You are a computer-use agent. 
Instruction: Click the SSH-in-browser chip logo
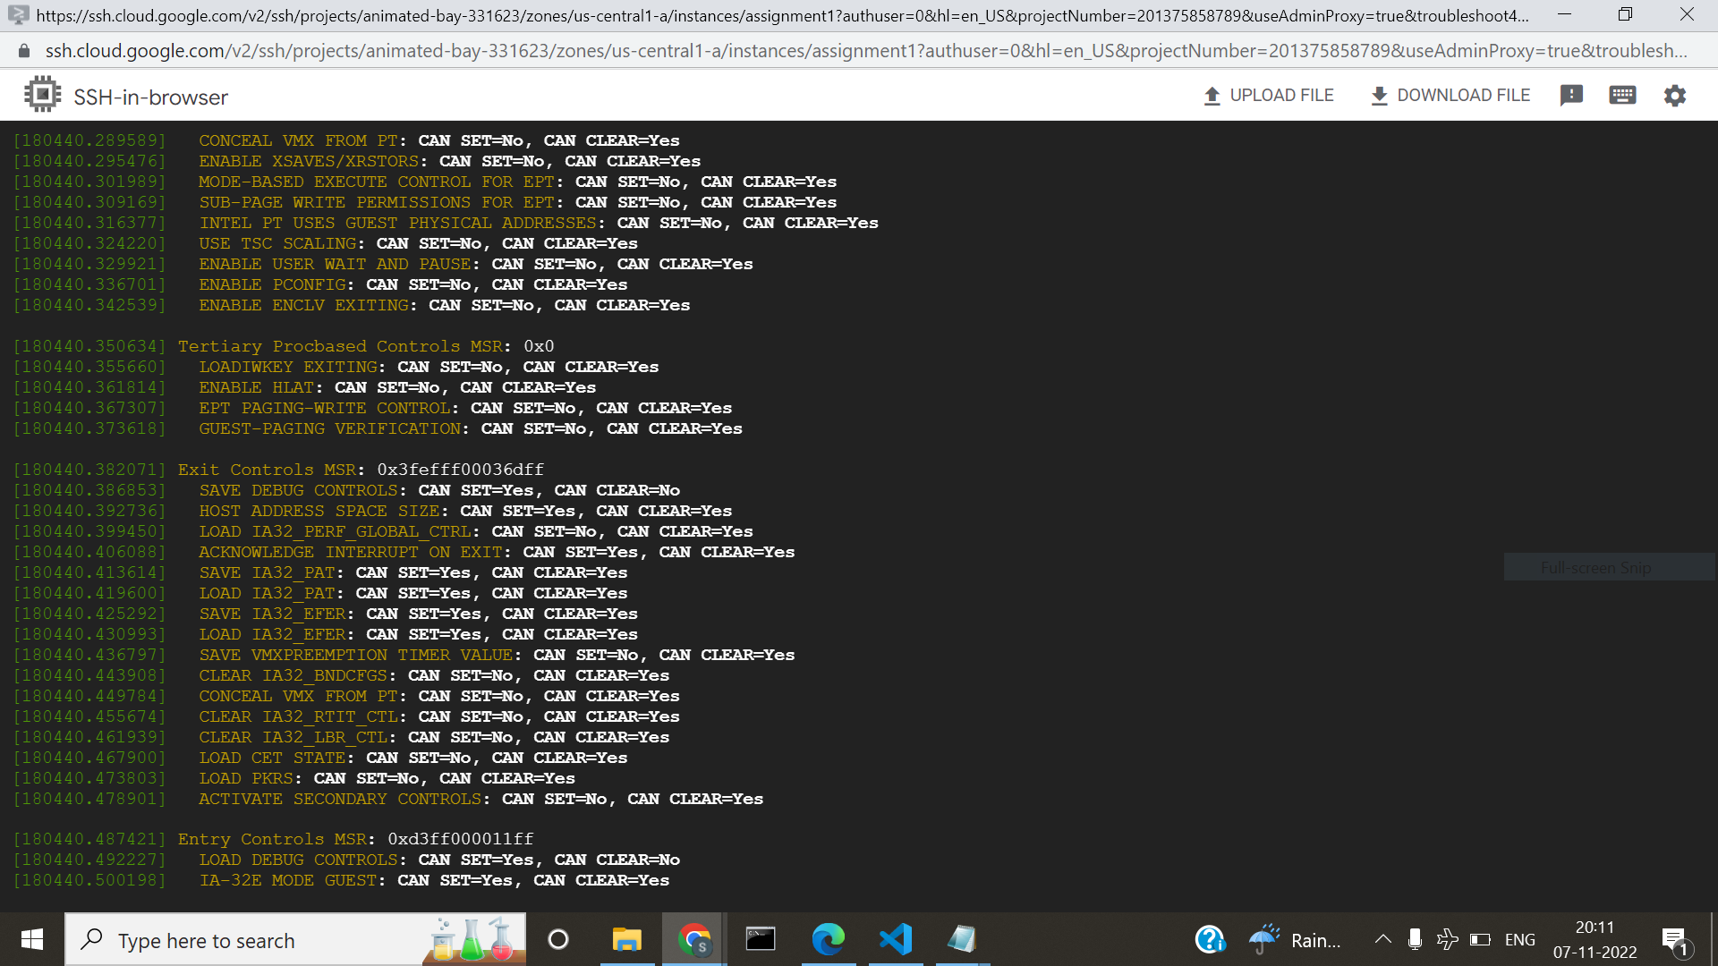41,93
